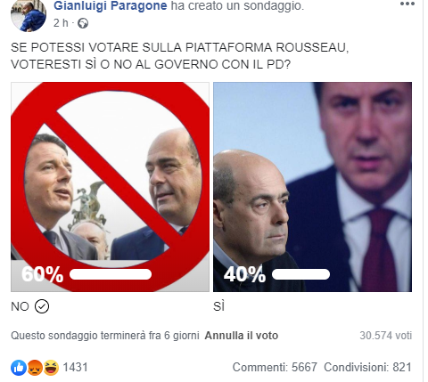Select the NO poll option image
The image size is (428, 382).
111,187
